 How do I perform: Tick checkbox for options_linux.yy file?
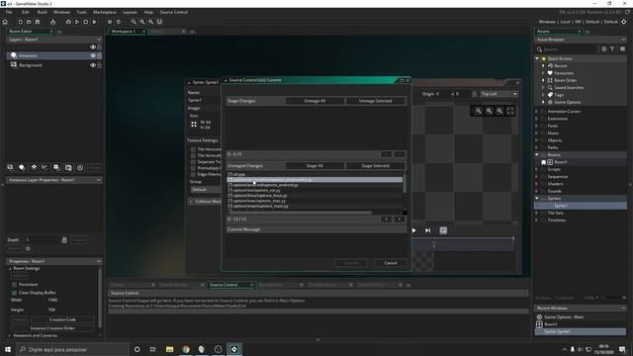click(x=230, y=196)
